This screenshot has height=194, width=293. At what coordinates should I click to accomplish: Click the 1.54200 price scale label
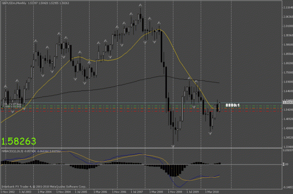click(x=288, y=110)
